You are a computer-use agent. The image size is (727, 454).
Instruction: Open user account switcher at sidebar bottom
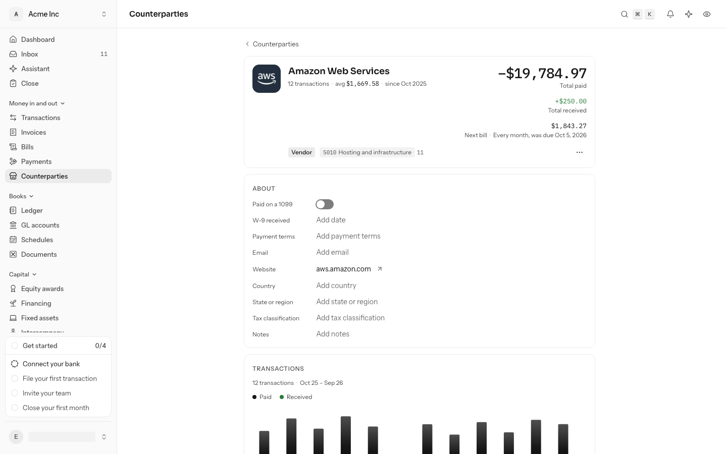click(58, 437)
